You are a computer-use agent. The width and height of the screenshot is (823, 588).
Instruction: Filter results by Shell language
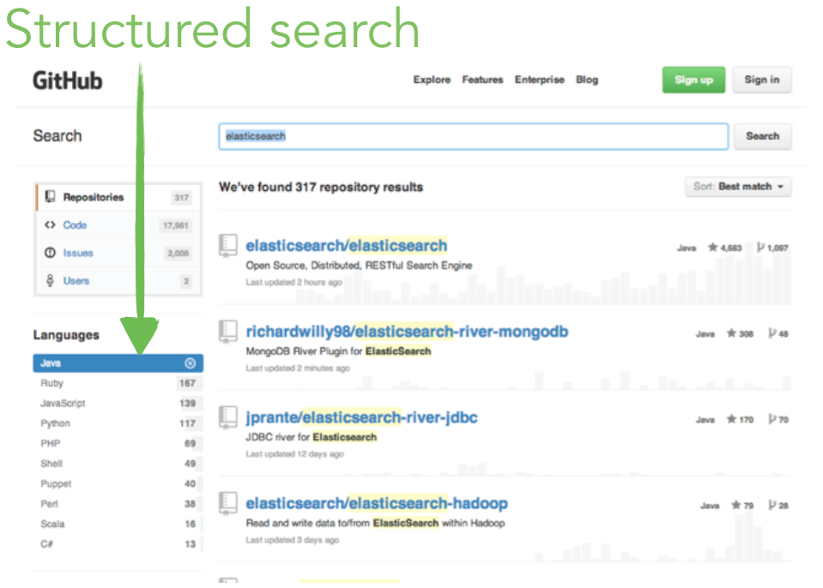118,463
